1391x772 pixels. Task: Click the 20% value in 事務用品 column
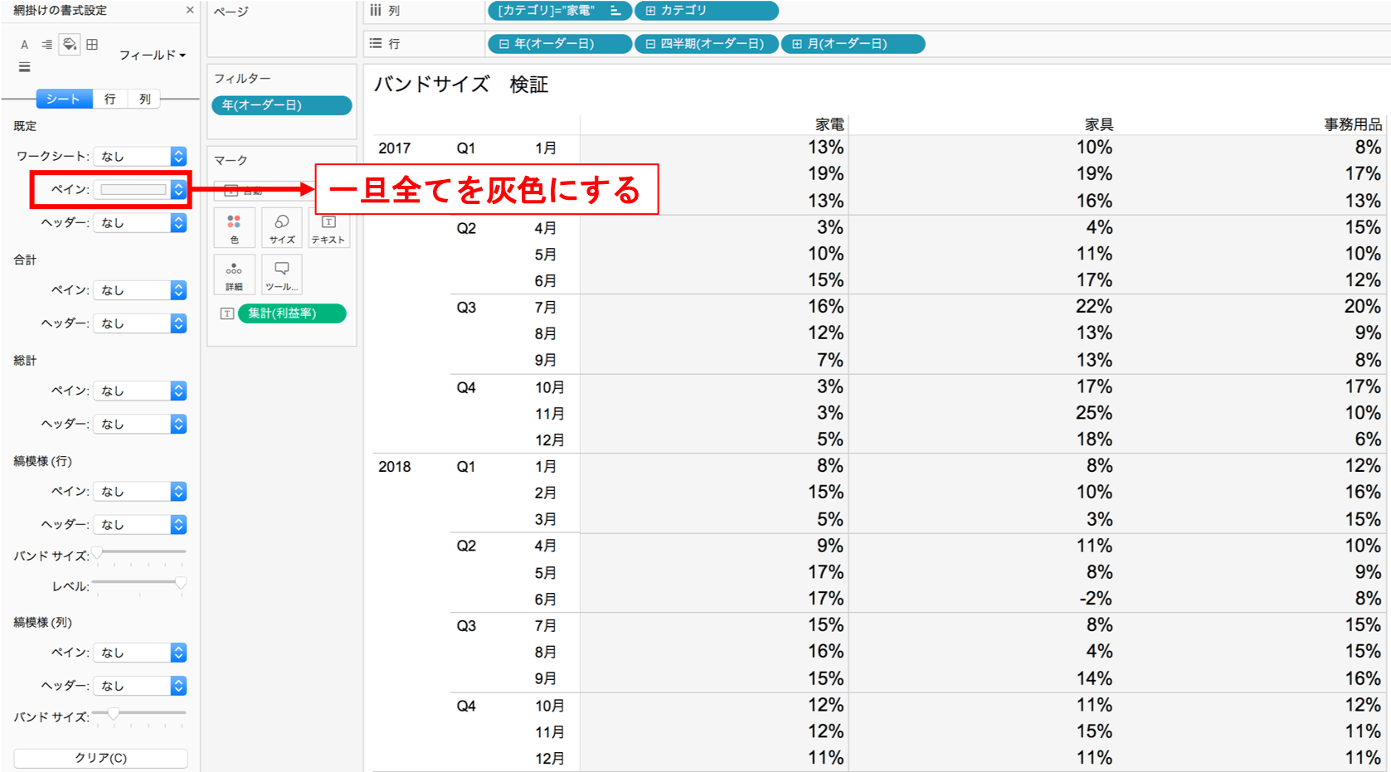point(1363,307)
